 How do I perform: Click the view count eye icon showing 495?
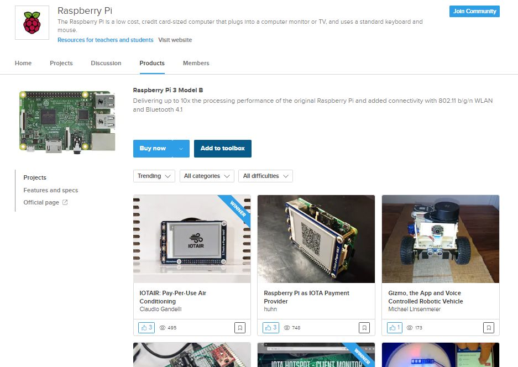[163, 328]
